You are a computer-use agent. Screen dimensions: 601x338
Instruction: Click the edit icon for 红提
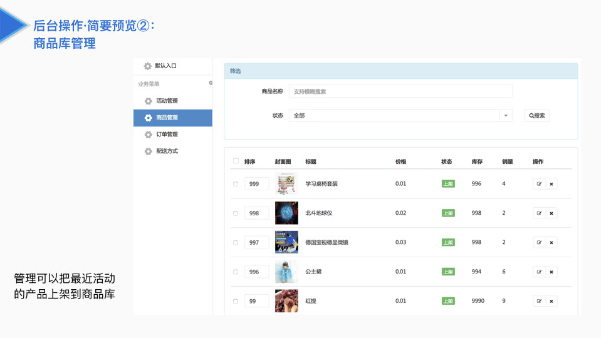click(x=539, y=301)
